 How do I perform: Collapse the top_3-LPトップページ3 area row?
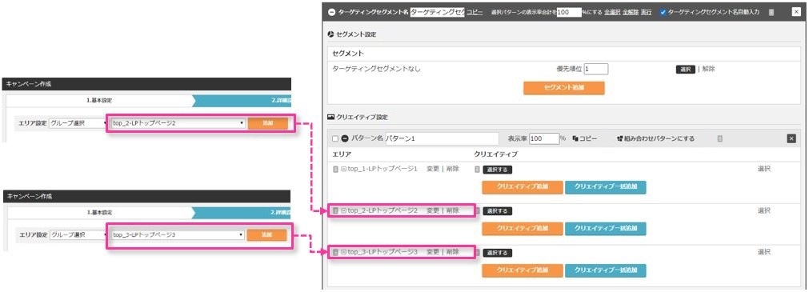click(x=343, y=252)
